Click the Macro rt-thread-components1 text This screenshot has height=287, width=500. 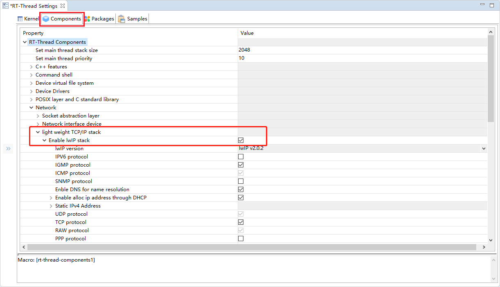[56, 260]
